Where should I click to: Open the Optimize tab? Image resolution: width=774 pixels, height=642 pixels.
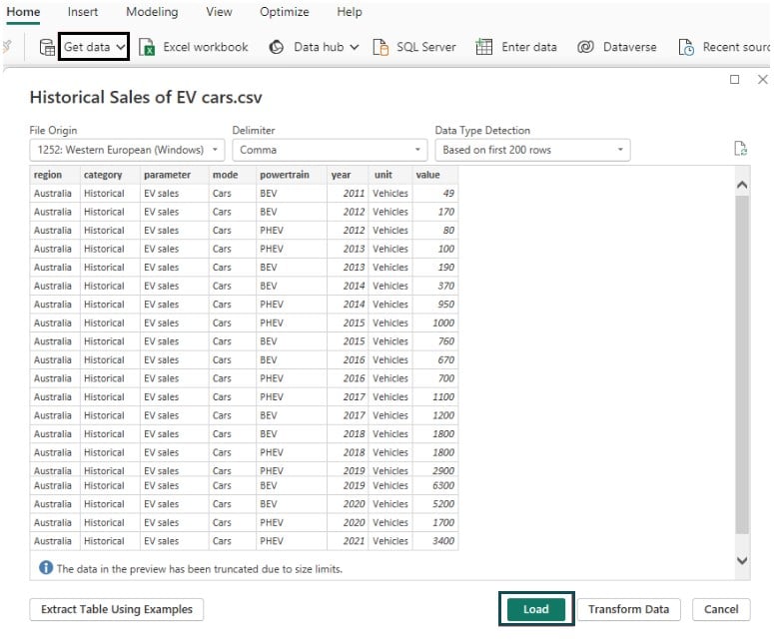tap(285, 12)
